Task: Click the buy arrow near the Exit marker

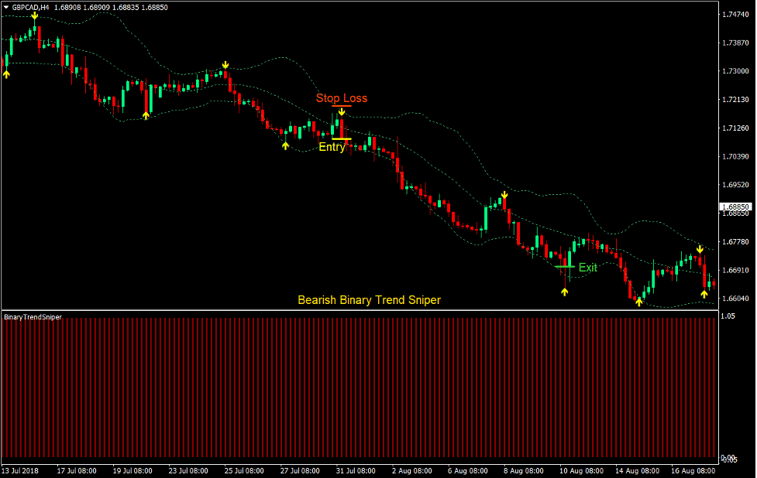Action: pos(564,291)
